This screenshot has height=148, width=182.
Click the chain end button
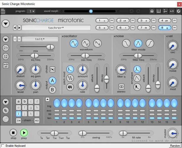[37, 121]
